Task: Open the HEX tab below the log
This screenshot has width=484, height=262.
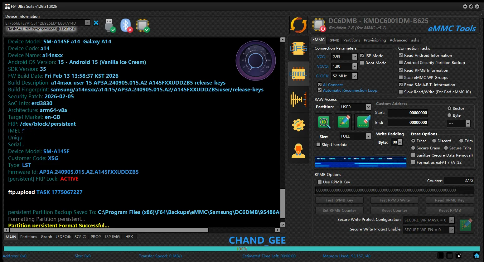Action: click(129, 237)
